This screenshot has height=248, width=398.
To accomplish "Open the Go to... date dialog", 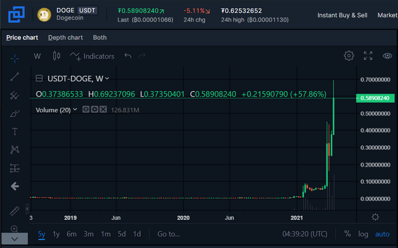I will click(x=168, y=234).
